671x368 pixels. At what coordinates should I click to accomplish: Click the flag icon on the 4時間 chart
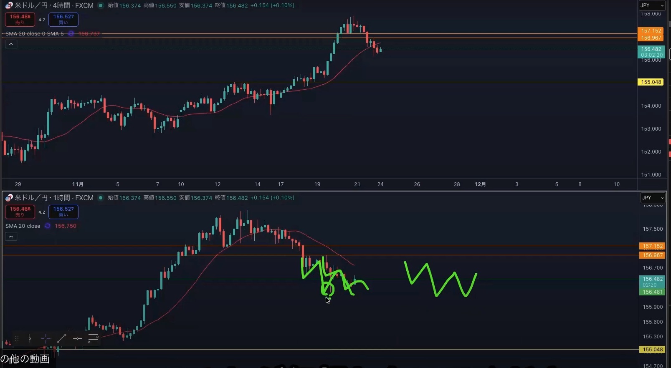(x=9, y=5)
